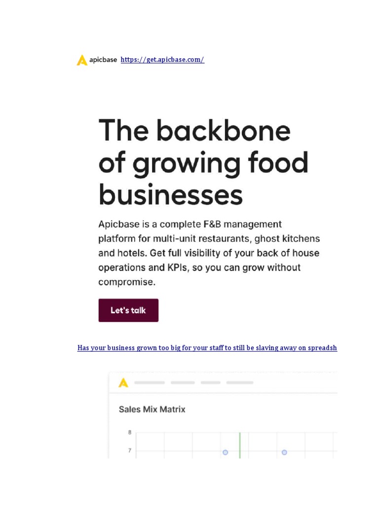Click 'of growing food' headline line
The width and height of the screenshot is (379, 506).
pos(203,163)
